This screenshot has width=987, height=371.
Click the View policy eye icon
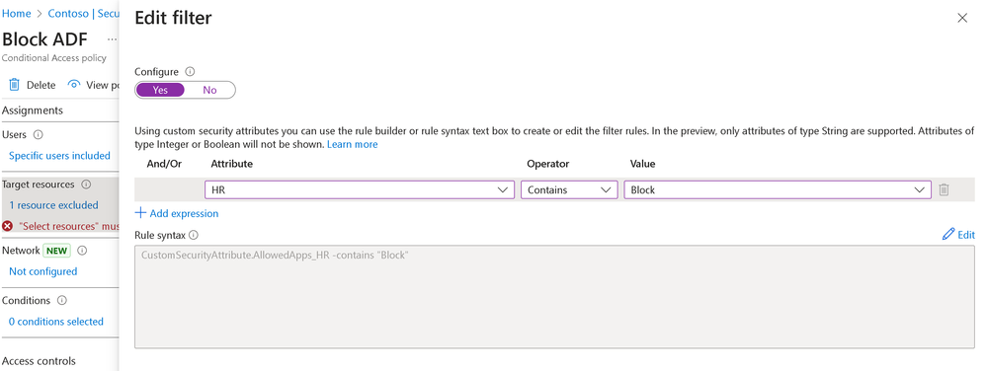[74, 85]
